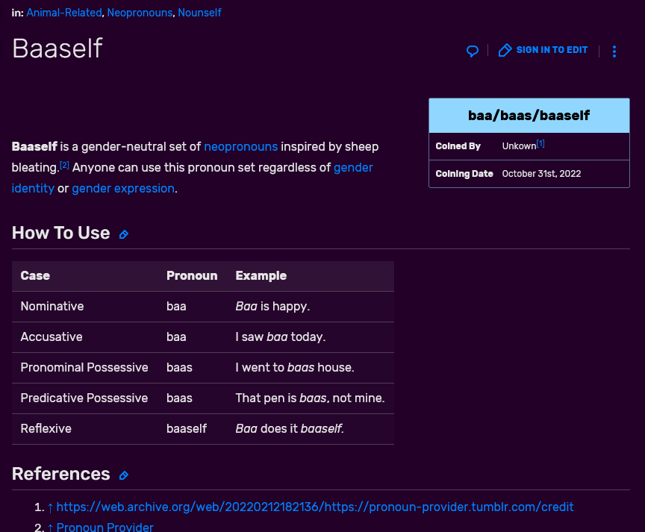Click the Predicative Possessive row label
The width and height of the screenshot is (645, 532).
84,398
